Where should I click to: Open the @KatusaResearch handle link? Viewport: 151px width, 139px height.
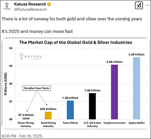[31, 9]
